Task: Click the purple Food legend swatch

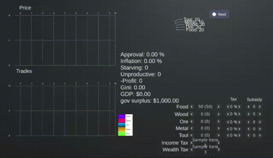Action: click(x=122, y=116)
